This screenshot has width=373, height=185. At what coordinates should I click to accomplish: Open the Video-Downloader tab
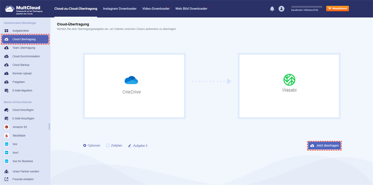(x=156, y=9)
